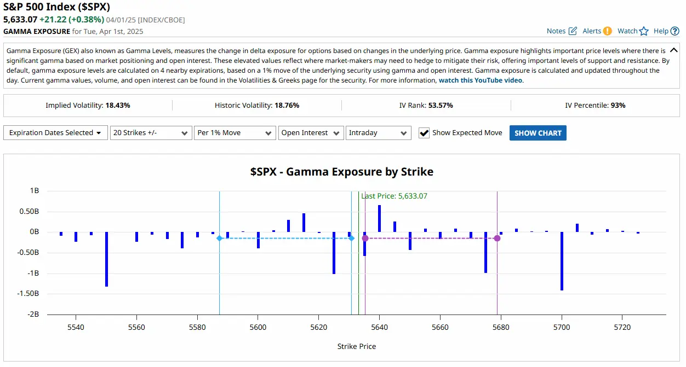Screen dimensions: 686x367
Task: Open the watch this YouTube video link
Action: pos(481,80)
